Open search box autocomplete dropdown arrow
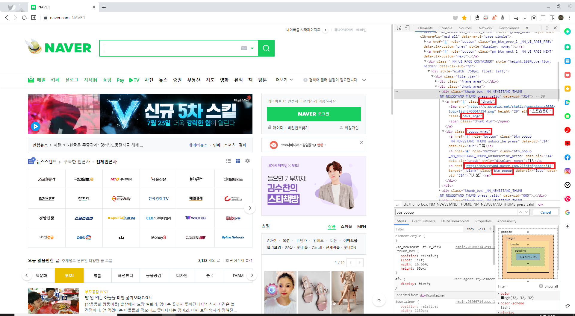This screenshot has height=316, width=575. click(252, 48)
